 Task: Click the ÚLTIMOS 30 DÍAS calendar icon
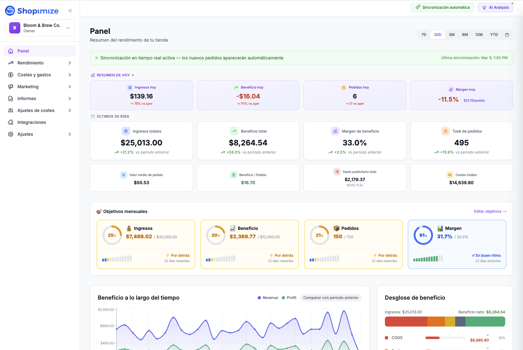93,116
